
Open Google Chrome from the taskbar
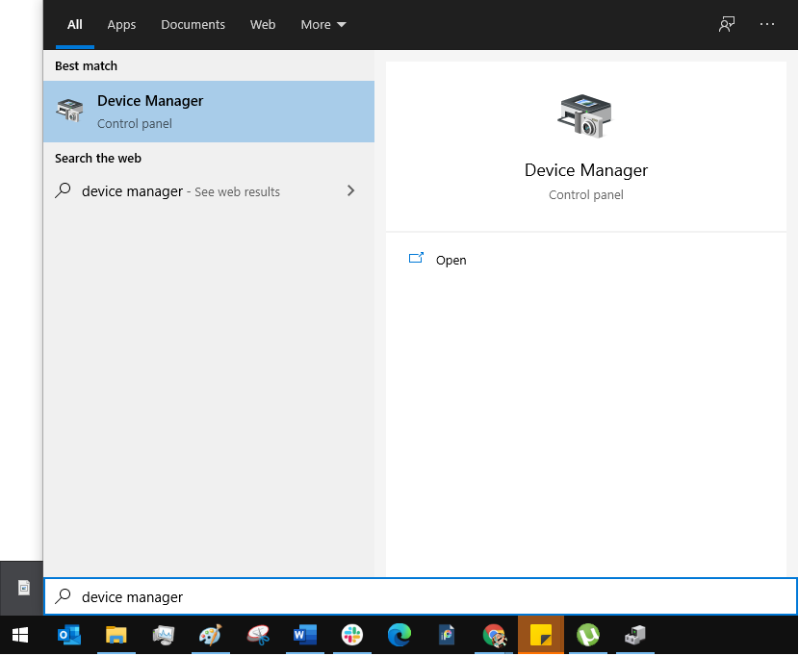[494, 635]
